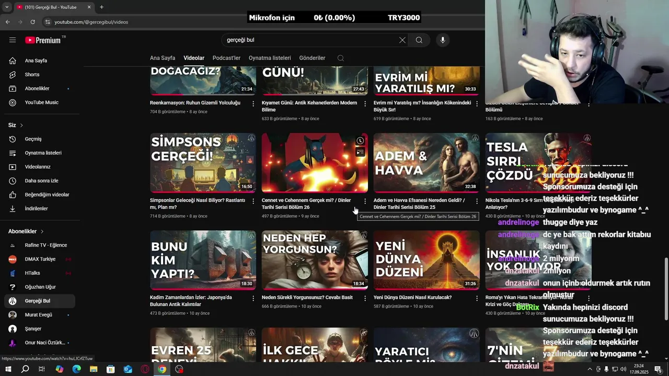Open Simpsons Gerçeği video thumbnail
Screen dimensions: 669x376
pyautogui.click(x=203, y=163)
